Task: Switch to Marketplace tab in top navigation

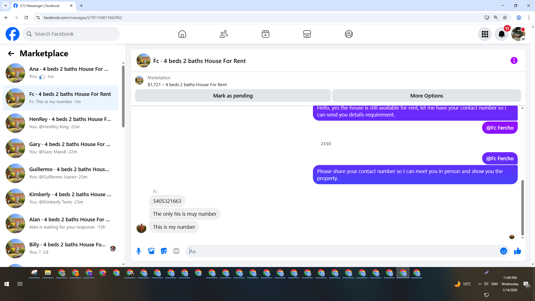Action: [307, 34]
